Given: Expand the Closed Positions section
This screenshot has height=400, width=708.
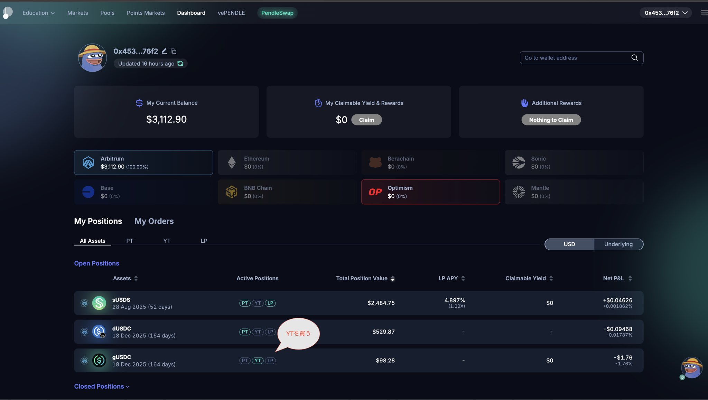Looking at the screenshot, I should point(101,387).
